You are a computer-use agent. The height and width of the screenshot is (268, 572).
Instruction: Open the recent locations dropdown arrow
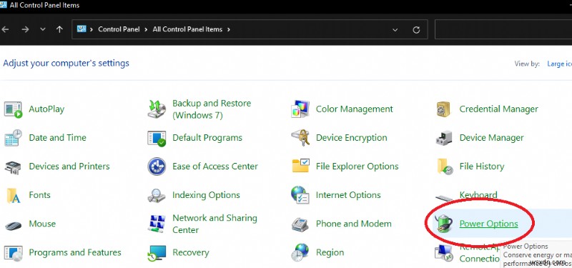(x=43, y=29)
